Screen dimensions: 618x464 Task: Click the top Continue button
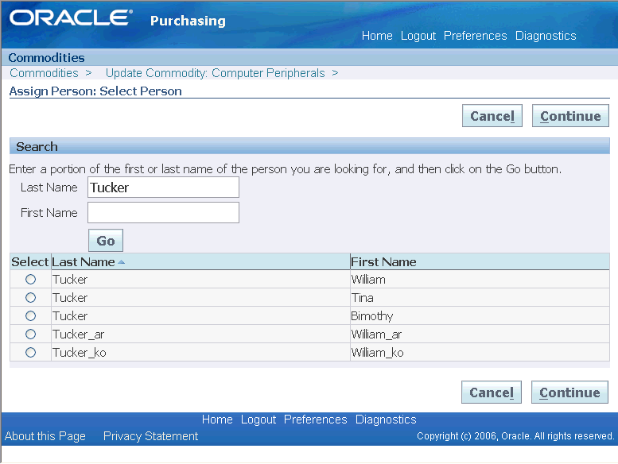pos(570,116)
